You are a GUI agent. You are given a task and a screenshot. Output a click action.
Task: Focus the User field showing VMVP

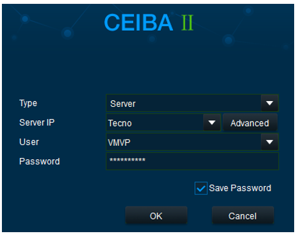tap(184, 142)
